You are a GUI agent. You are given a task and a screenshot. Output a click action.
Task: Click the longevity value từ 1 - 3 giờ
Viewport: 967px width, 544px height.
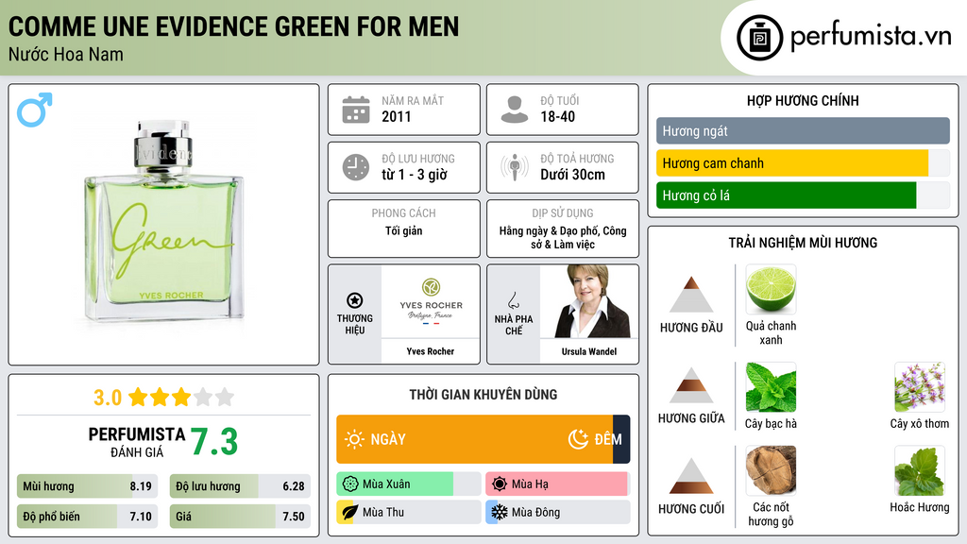pos(415,175)
